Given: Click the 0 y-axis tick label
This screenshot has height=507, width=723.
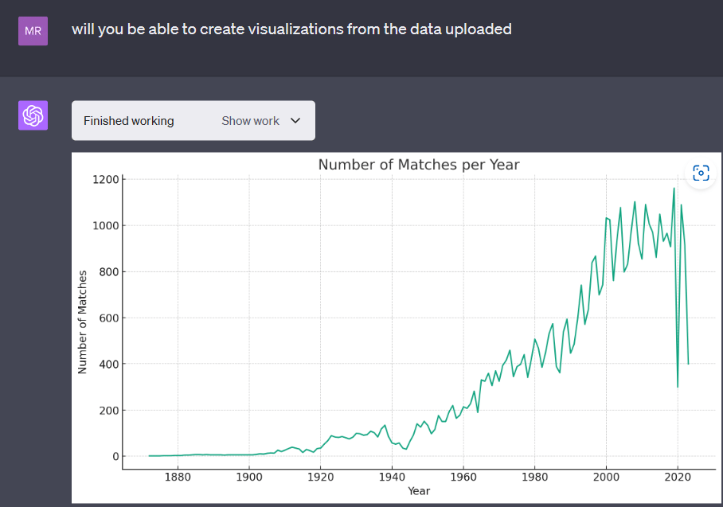Looking at the screenshot, I should [115, 456].
